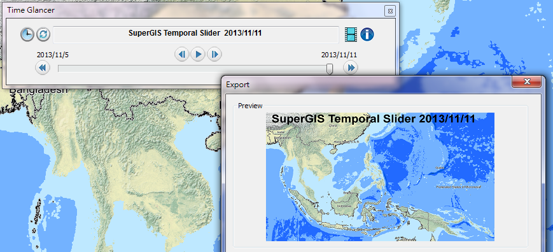The height and width of the screenshot is (252, 553).
Task: Click the refresh arrows icon
Action: pyautogui.click(x=43, y=34)
